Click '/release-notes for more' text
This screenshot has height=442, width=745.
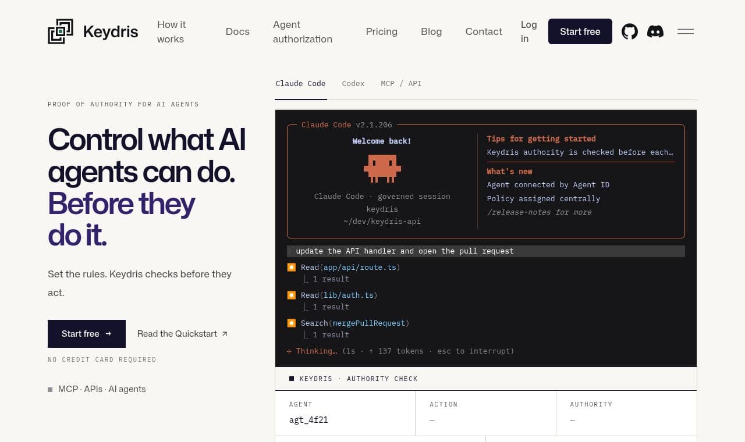coord(540,212)
